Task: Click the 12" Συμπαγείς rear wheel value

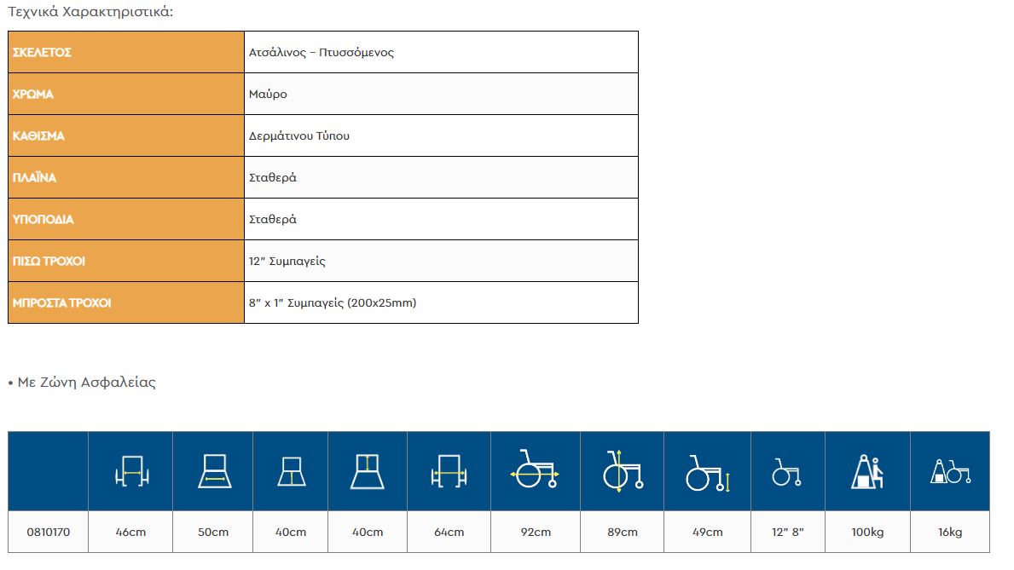Action: tap(287, 261)
